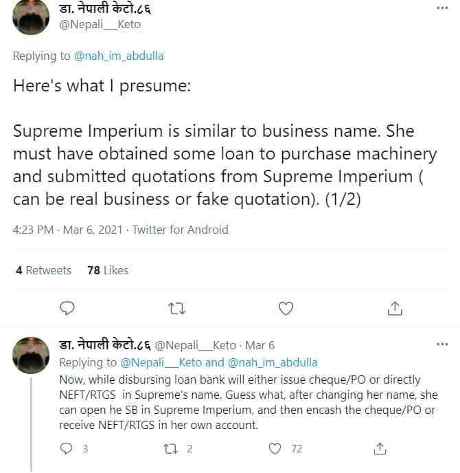Click '@Nepali__Keto and @nah_im_abdulla' replying-to link
This screenshot has height=473, width=460.
click(x=219, y=362)
